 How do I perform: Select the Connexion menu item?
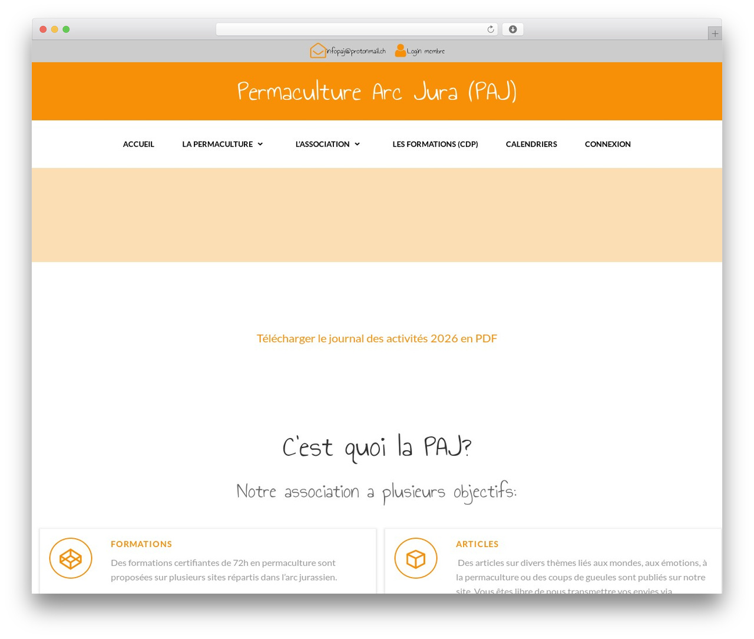[608, 144]
